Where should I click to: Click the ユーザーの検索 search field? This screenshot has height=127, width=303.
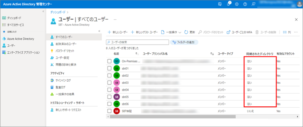coord(137,42)
